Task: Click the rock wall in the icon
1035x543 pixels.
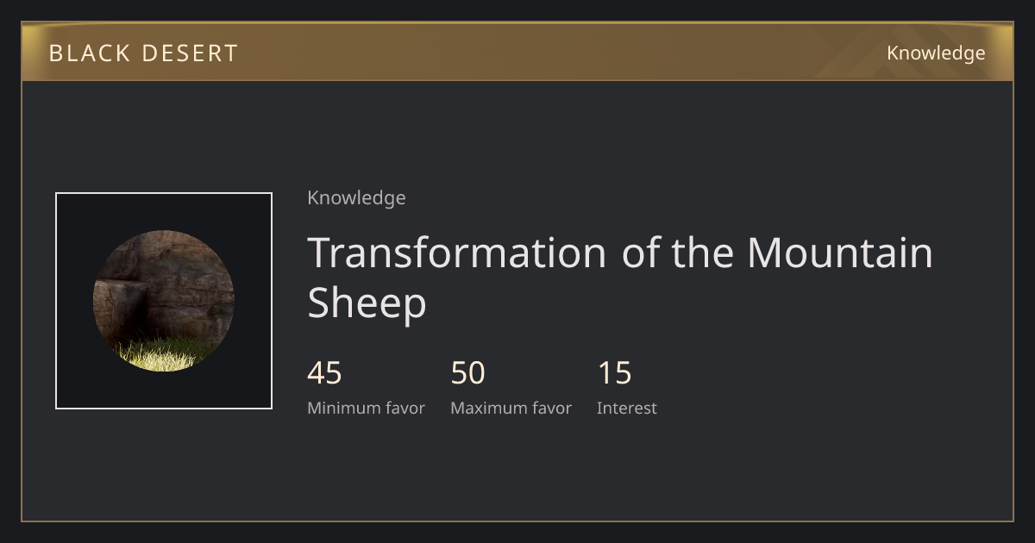Action: 164,280
